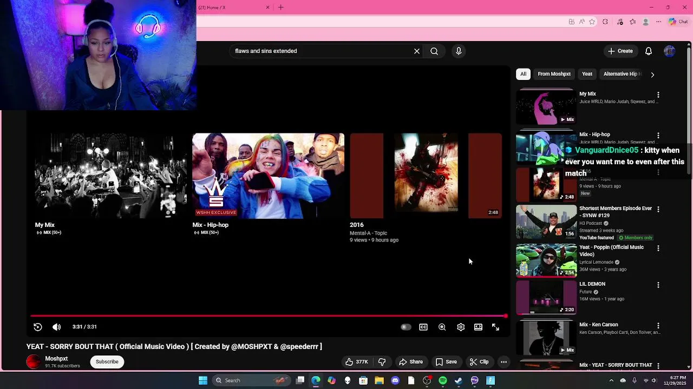Open options menu for My Mix sidebar item

658,95
